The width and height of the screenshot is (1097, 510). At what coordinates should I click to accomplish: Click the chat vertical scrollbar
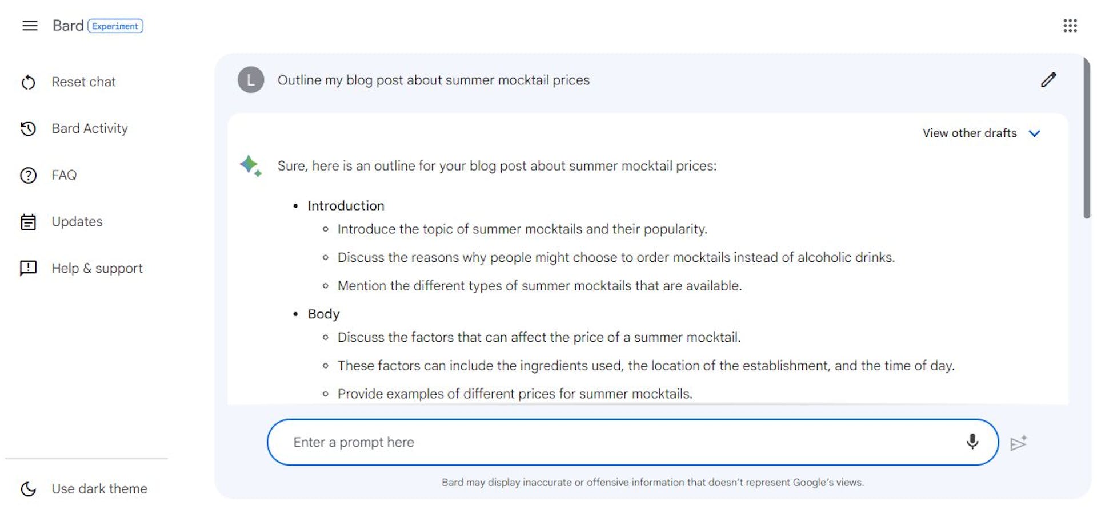1086,137
